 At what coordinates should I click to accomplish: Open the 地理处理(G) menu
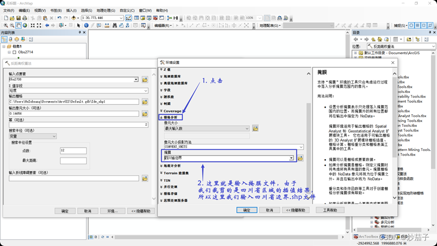coord(105,11)
